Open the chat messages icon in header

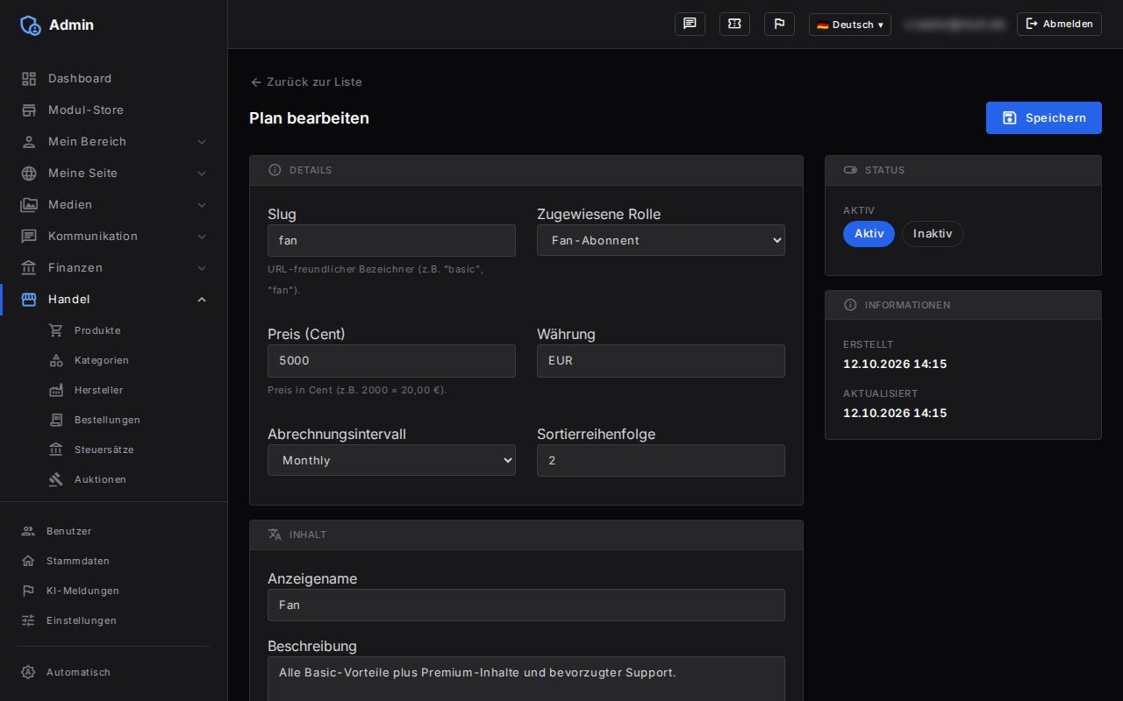690,25
